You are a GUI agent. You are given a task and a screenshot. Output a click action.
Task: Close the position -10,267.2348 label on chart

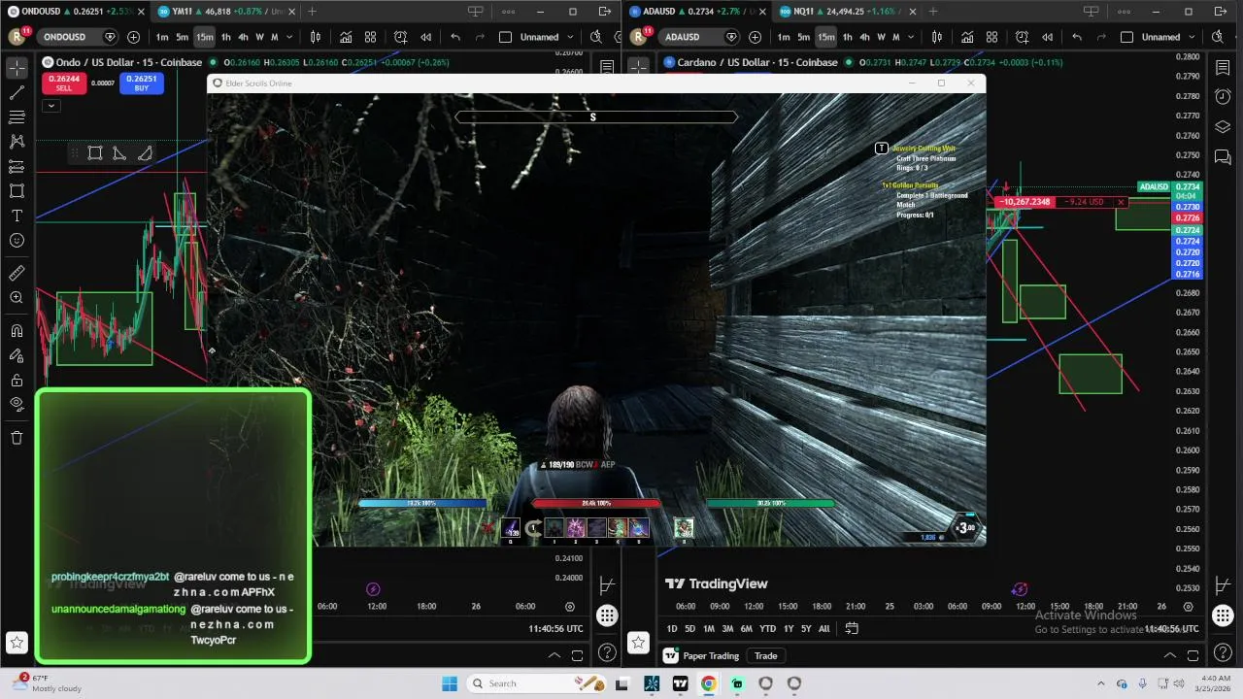coord(1121,202)
